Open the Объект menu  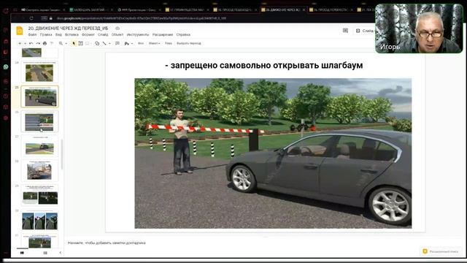click(x=117, y=34)
